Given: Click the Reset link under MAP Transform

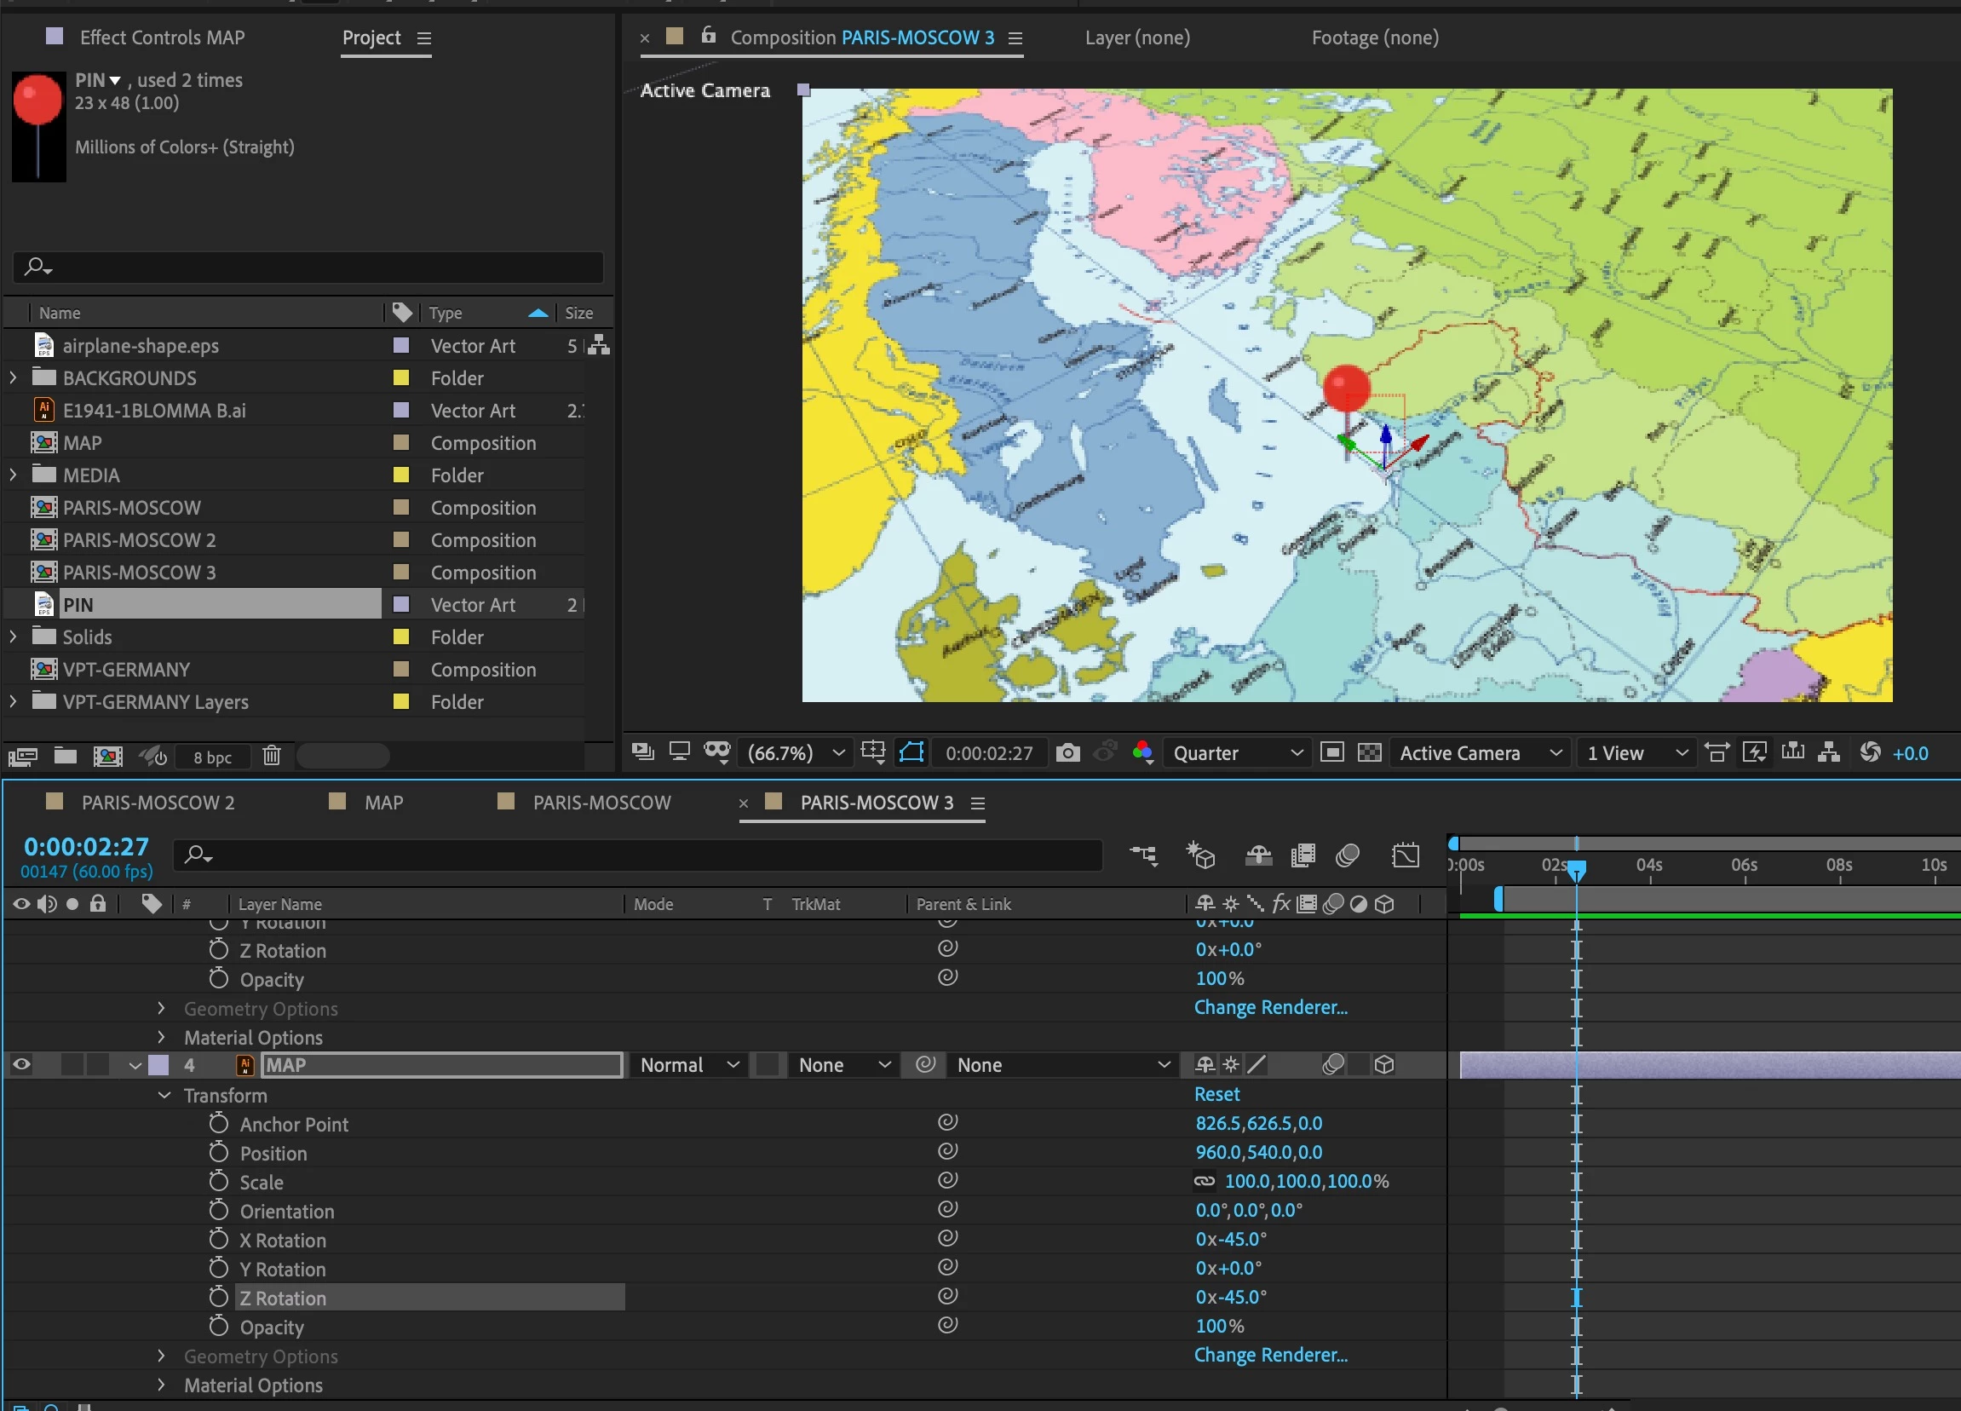Looking at the screenshot, I should (x=1216, y=1095).
